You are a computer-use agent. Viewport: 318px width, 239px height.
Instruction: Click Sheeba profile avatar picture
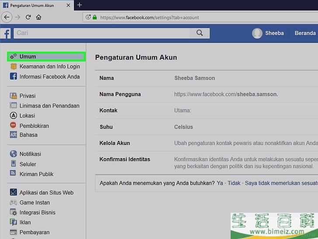coord(257,33)
